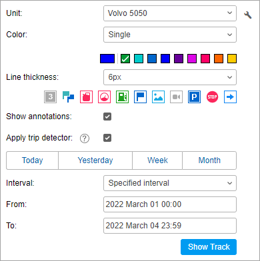Screen dimensions: 260x261
Task: Toggle the blue arrow direction icon
Action: pyautogui.click(x=230, y=97)
